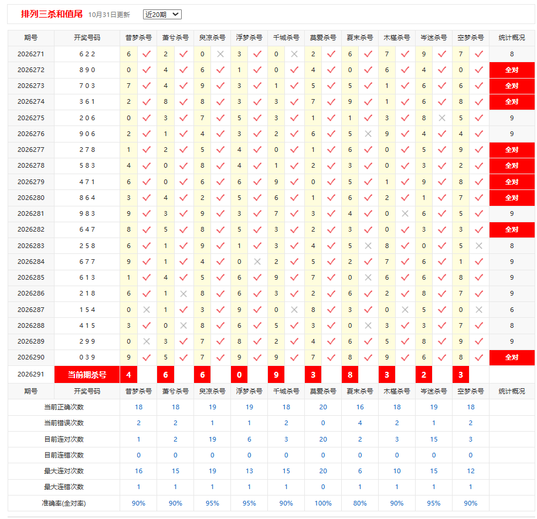This screenshot has width=537, height=519.
Task: Select the period number 2026291
Action: 31,374
